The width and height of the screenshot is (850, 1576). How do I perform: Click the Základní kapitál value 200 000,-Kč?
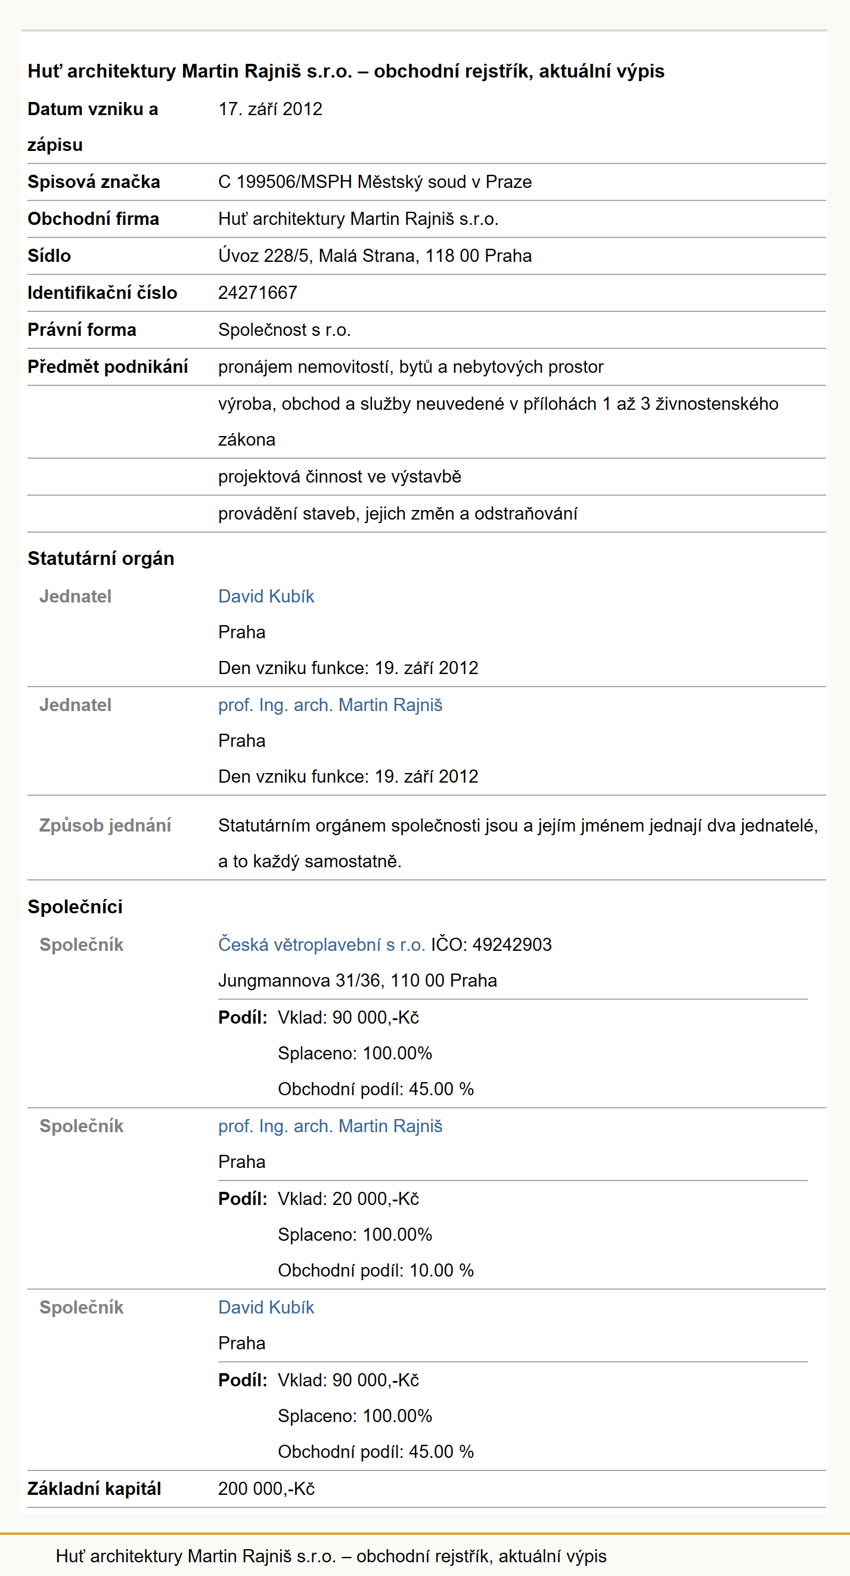[266, 1488]
